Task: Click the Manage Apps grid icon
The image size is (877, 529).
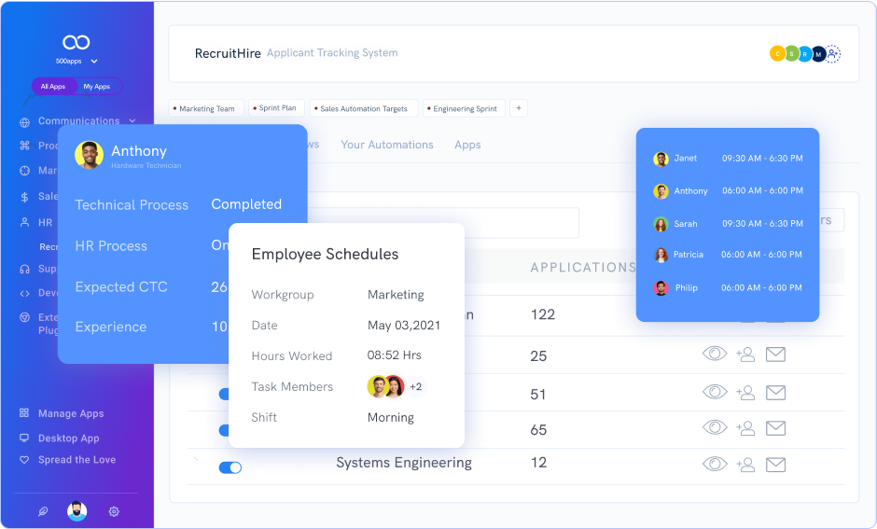Action: click(x=24, y=412)
